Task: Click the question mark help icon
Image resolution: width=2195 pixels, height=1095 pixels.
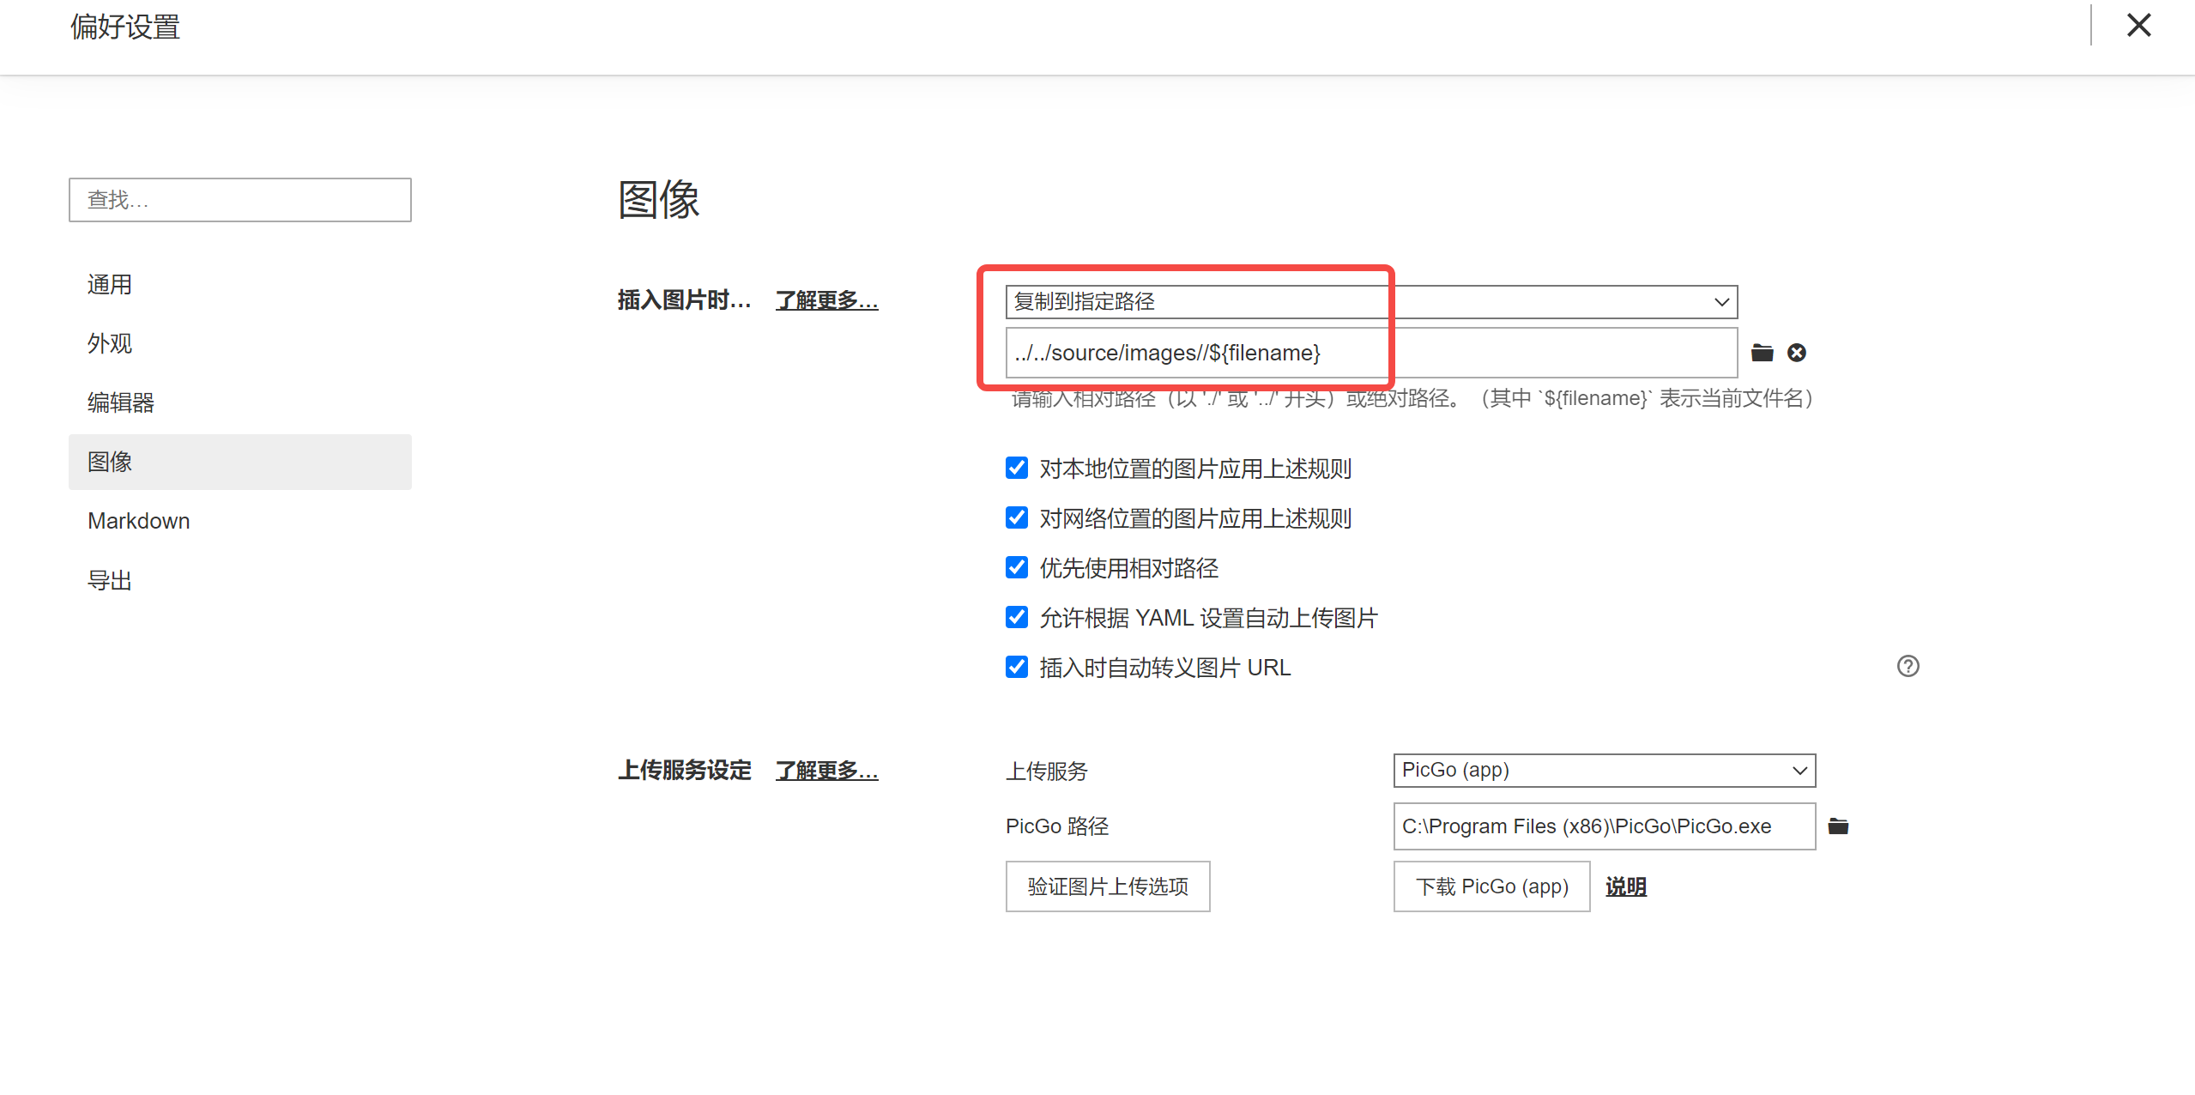Action: (1908, 667)
